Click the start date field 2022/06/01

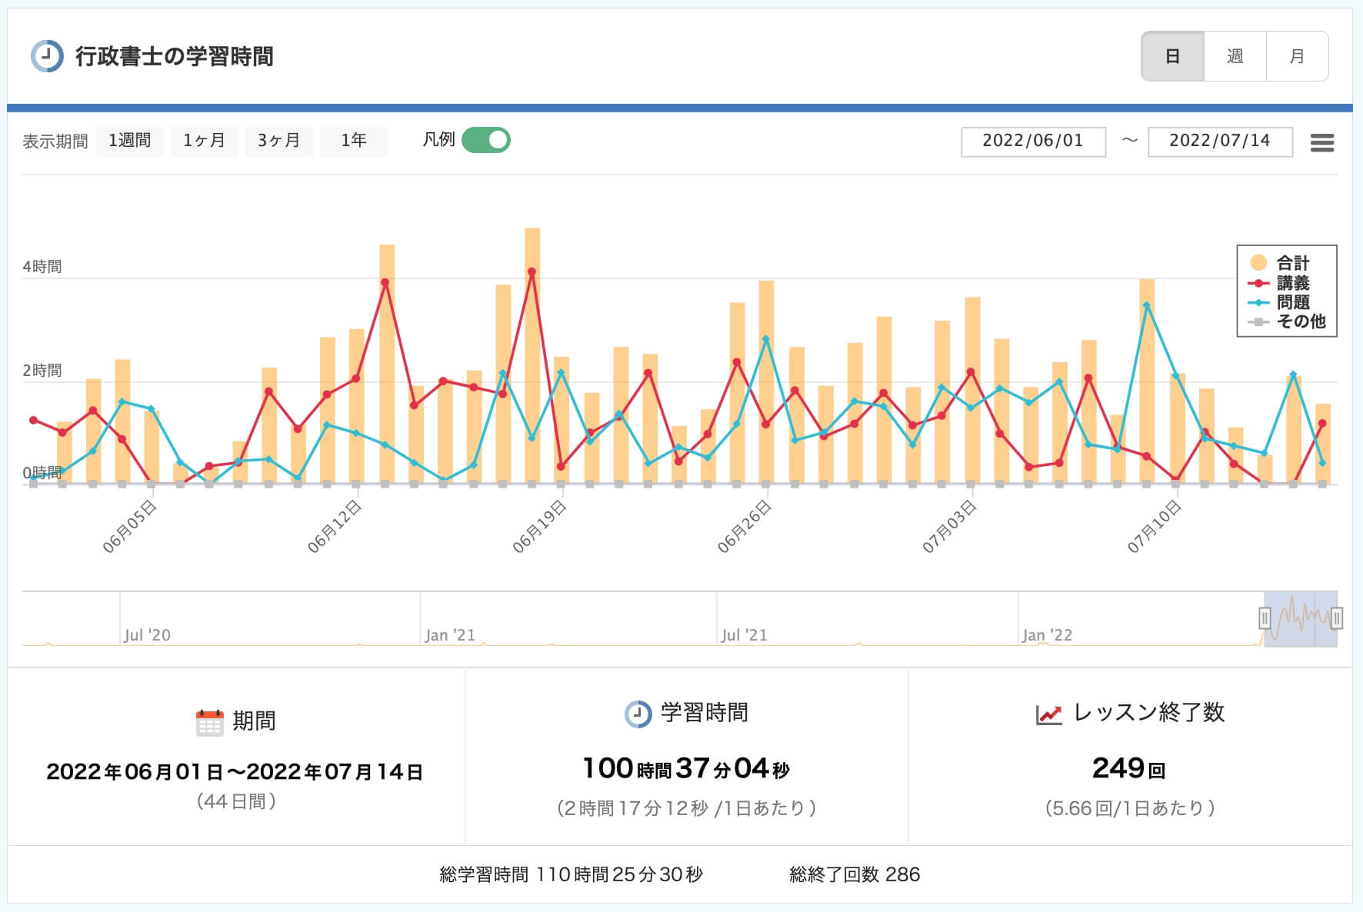(1033, 141)
